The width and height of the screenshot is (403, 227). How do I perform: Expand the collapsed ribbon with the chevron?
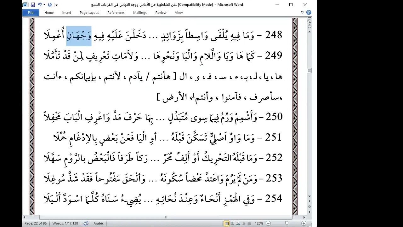point(302,13)
